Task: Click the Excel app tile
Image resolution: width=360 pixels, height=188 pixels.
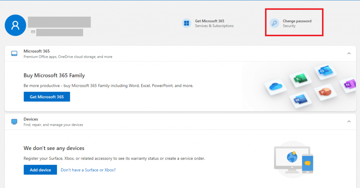Action: (x=300, y=79)
